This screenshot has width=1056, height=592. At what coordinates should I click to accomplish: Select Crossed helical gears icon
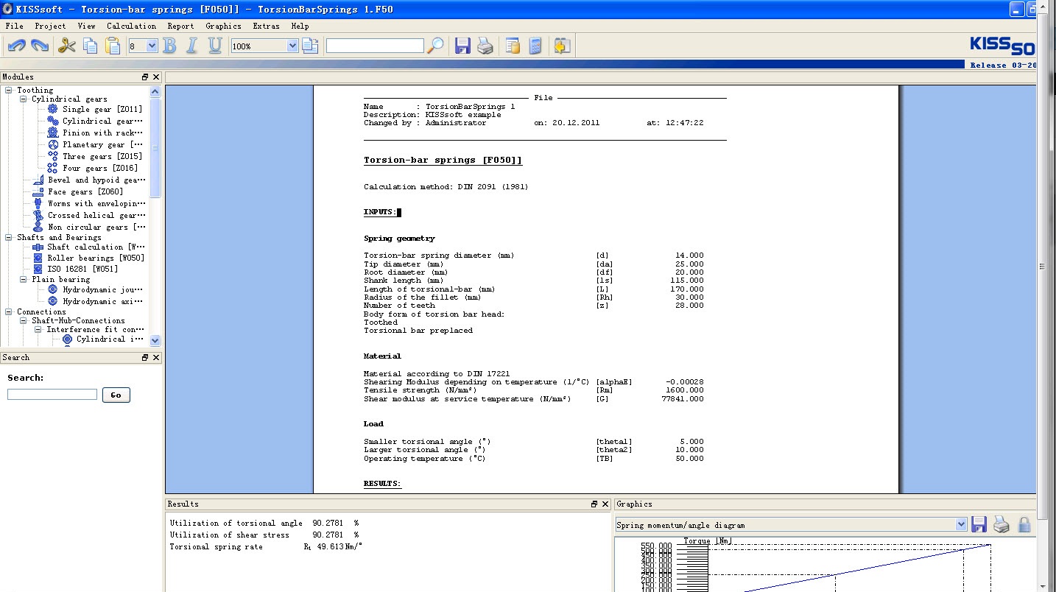(38, 215)
